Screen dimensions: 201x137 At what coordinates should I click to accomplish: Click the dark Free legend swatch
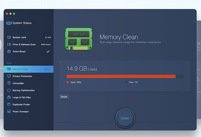click(126, 82)
